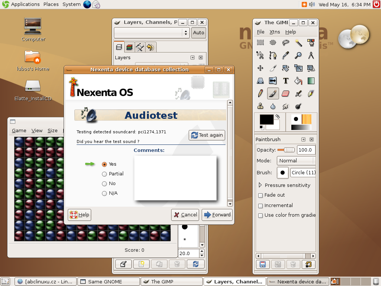Activate the Blur/Sharpen droplet tool
The image size is (381, 286).
point(273,106)
